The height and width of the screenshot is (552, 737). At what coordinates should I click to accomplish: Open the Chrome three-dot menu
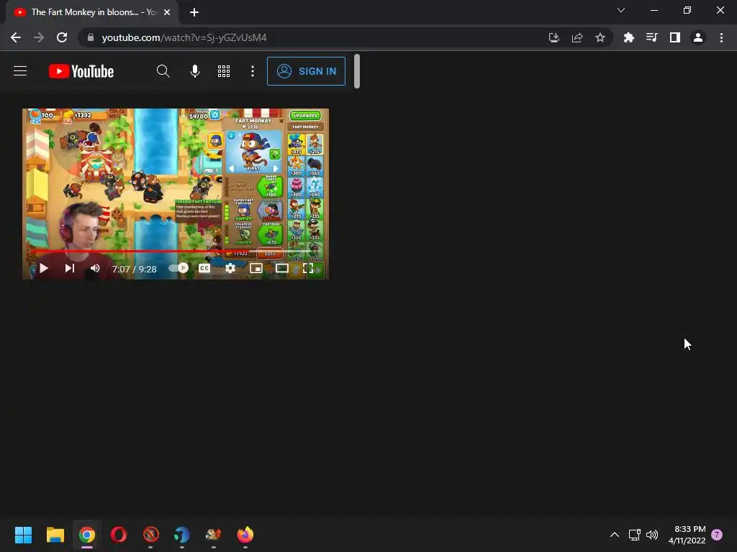coord(721,37)
